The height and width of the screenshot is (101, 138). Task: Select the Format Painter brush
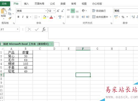click(x=10, y=18)
